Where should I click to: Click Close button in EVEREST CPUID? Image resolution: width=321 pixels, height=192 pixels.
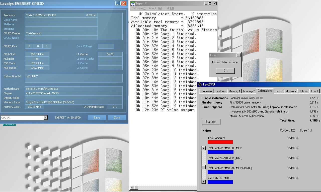click(x=117, y=117)
